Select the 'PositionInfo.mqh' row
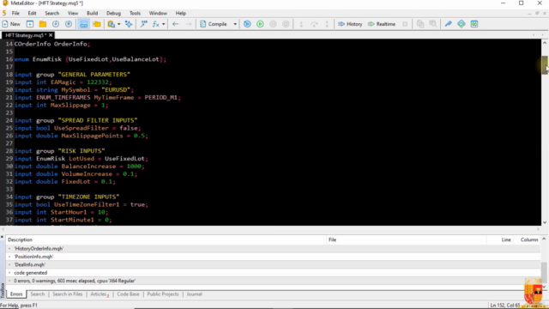The image size is (549, 309). click(x=273, y=257)
